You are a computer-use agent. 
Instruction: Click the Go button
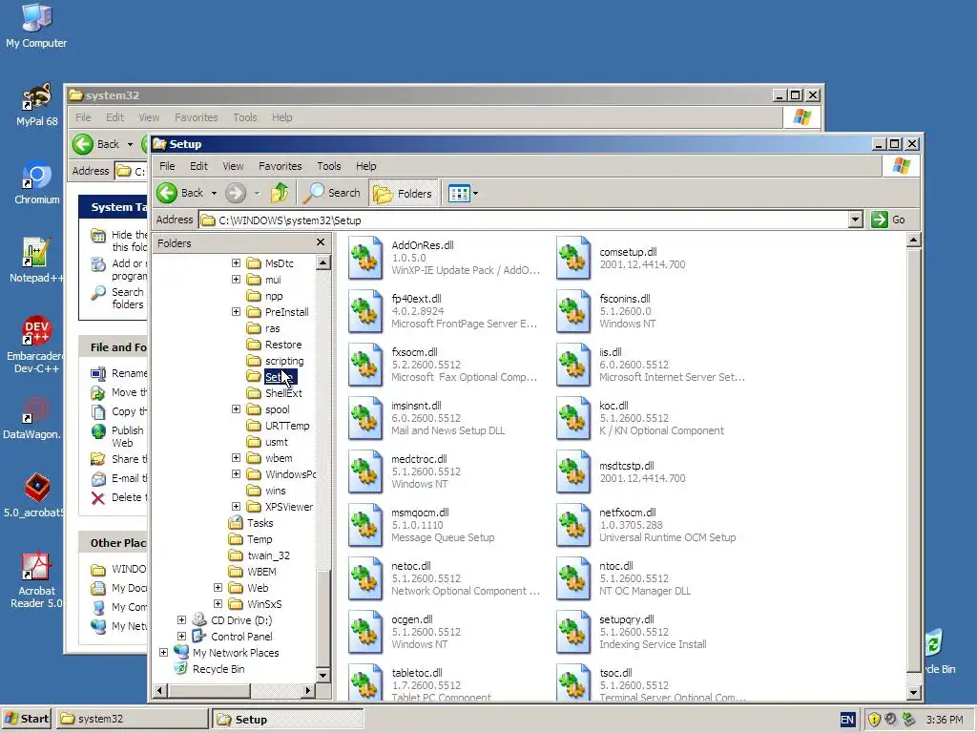coord(888,220)
